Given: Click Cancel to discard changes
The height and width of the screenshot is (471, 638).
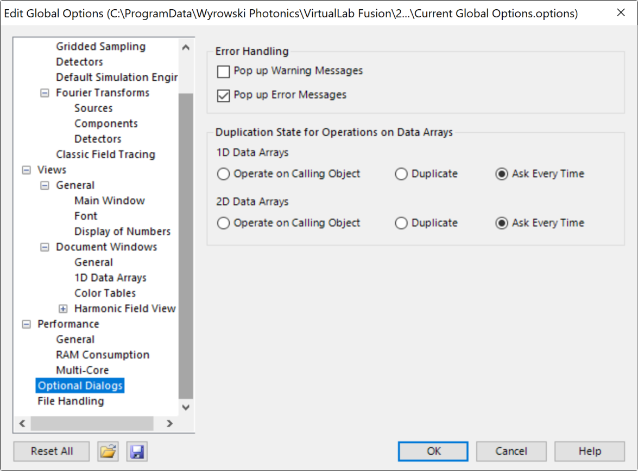Looking at the screenshot, I should tap(511, 451).
